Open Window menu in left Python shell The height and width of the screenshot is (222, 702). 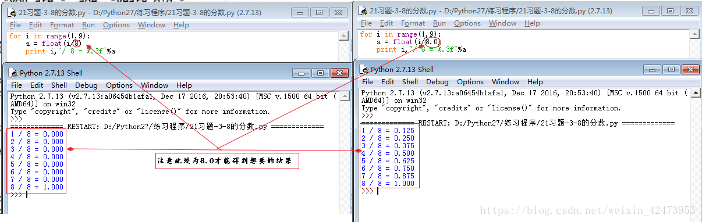154,85
